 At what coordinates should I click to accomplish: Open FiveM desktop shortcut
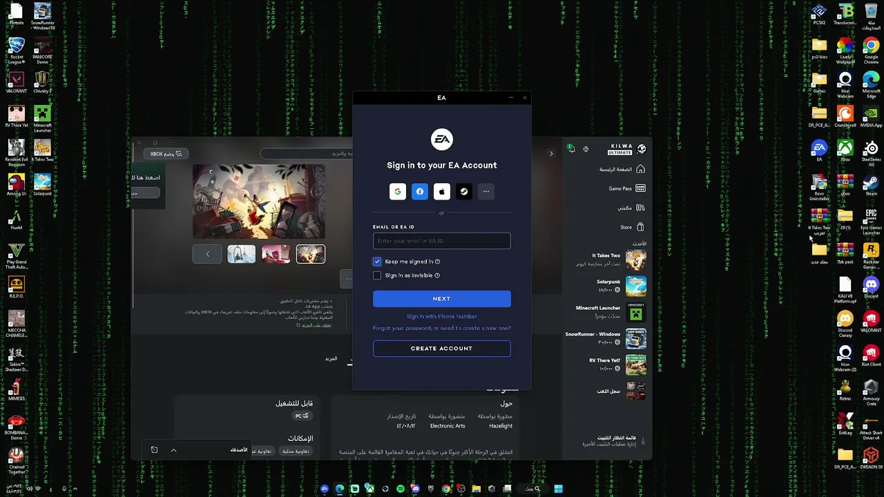pos(17,219)
